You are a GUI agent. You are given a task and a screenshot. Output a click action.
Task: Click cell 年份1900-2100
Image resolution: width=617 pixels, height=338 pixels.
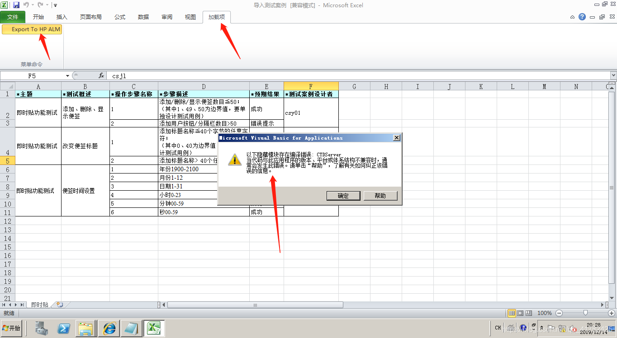(188, 169)
